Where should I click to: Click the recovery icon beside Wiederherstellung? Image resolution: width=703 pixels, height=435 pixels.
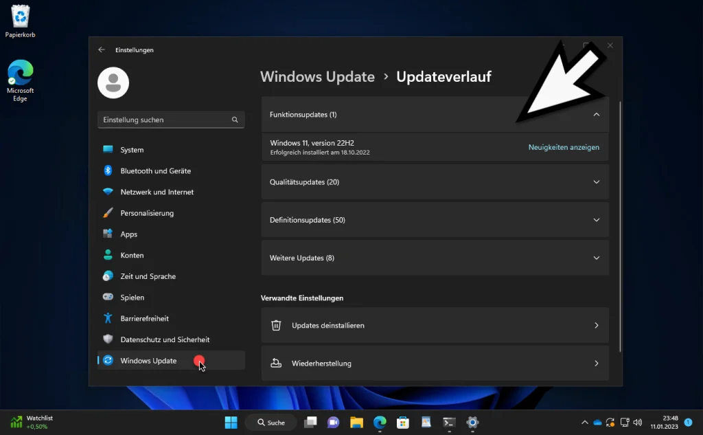click(x=276, y=363)
